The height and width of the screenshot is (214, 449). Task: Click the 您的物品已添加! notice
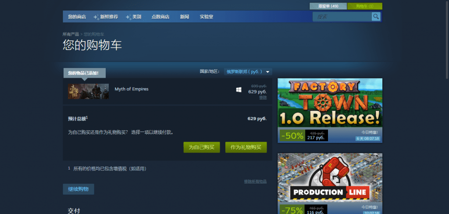[x=84, y=73]
